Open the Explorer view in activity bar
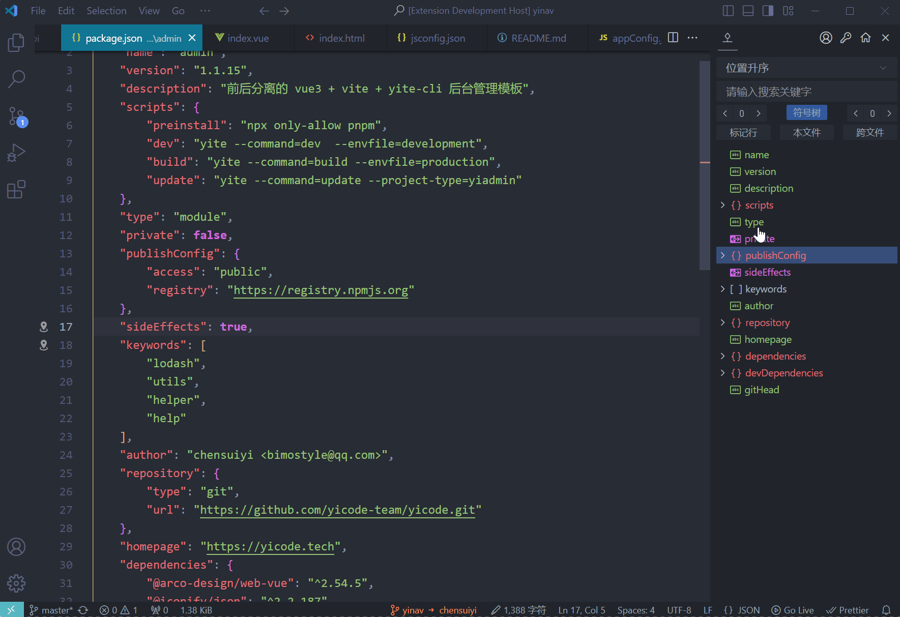 point(16,42)
